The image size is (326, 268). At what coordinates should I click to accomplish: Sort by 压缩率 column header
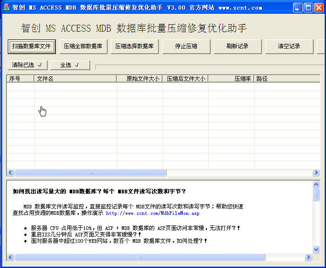(x=231, y=79)
